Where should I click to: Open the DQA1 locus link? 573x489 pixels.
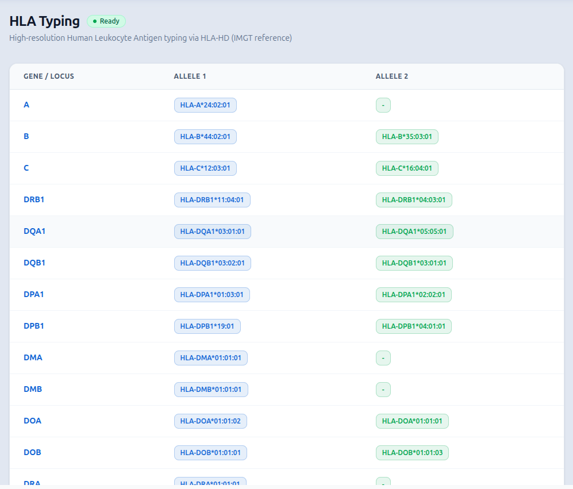click(34, 232)
